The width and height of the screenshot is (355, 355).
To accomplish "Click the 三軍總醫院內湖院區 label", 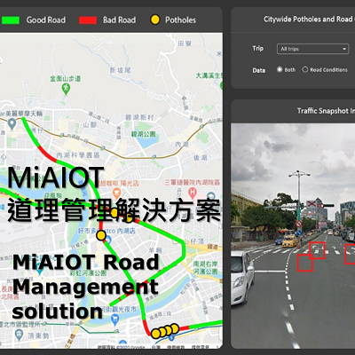I will click(x=193, y=182).
